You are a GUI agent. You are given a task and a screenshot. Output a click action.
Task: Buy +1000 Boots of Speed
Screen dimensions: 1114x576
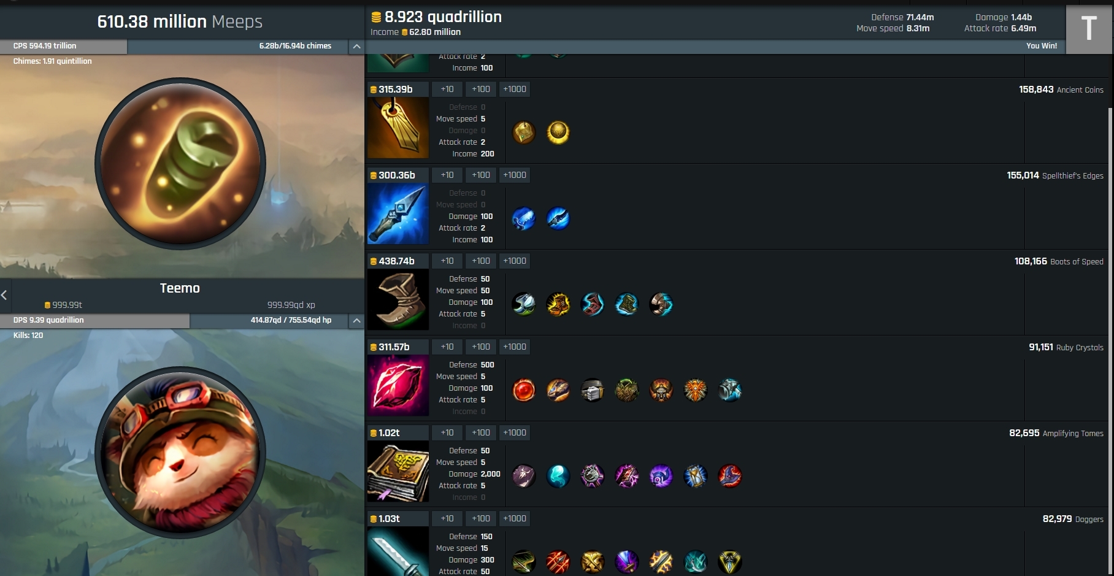tap(515, 261)
